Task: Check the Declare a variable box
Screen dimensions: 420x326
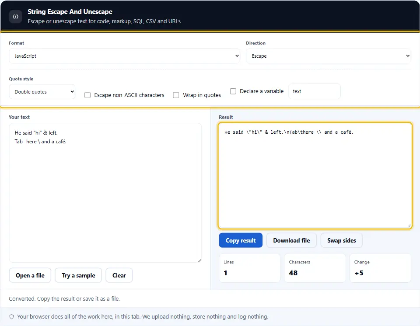Action: pyautogui.click(x=233, y=91)
